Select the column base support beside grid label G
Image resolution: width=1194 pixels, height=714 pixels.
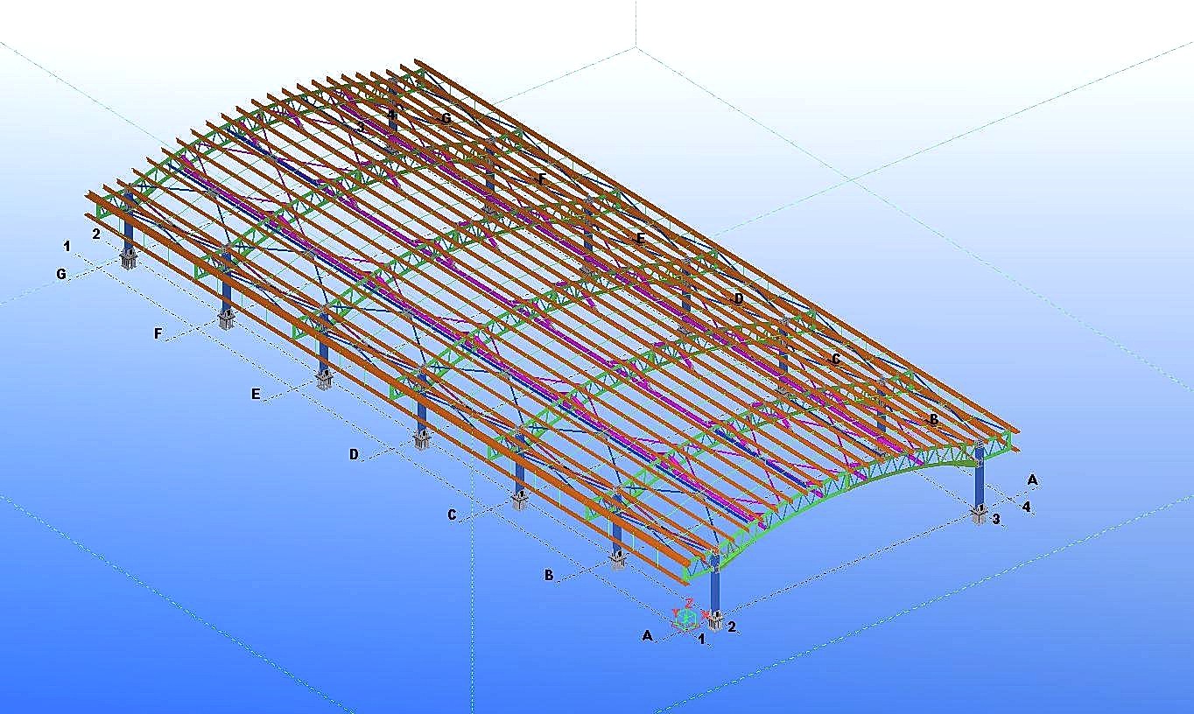click(129, 259)
